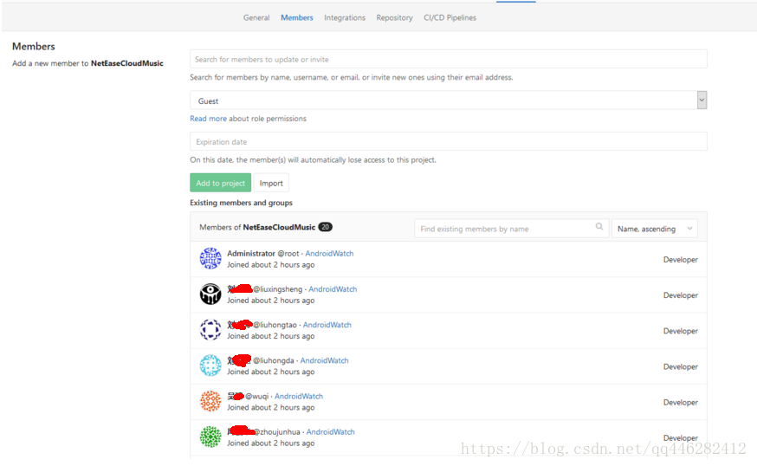Click the Add to project button
Screen dimensions: 757x466
coord(221,183)
